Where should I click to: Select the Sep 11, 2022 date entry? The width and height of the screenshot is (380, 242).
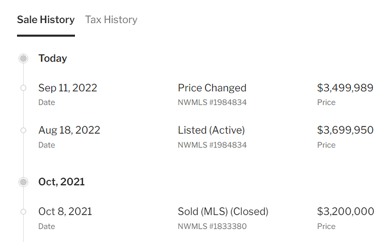point(68,88)
